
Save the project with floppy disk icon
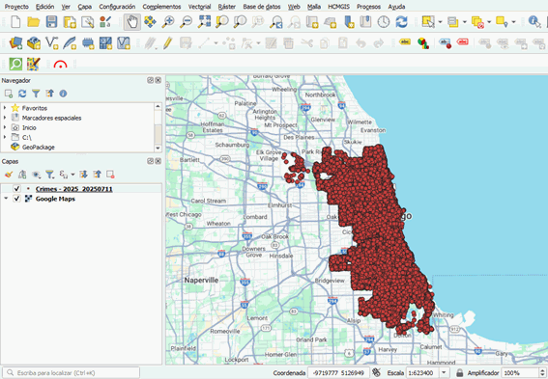52,22
